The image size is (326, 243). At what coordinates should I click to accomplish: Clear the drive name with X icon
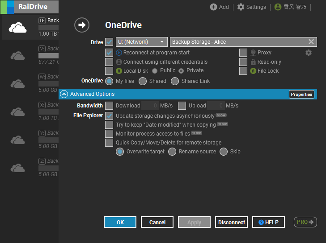[311, 42]
